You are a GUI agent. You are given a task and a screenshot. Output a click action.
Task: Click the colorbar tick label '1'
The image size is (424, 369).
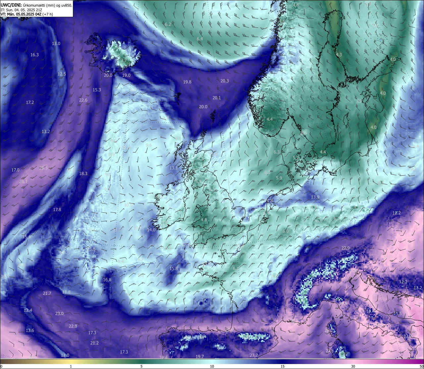click(71, 366)
